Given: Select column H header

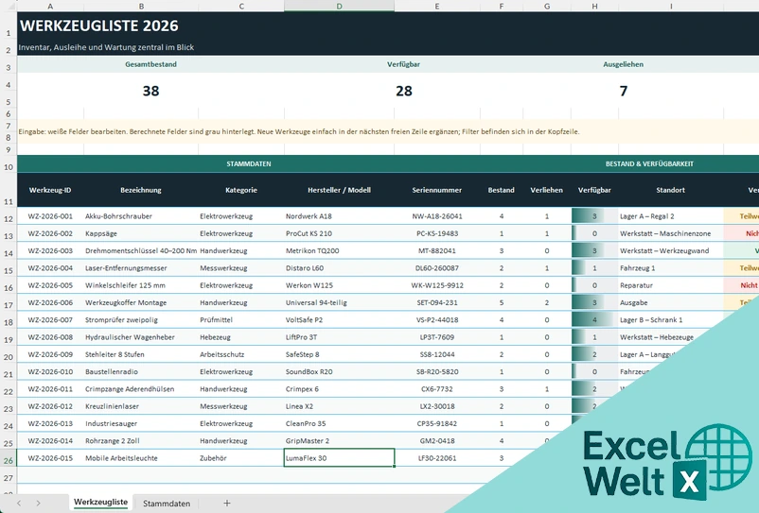Looking at the screenshot, I should (x=594, y=6).
